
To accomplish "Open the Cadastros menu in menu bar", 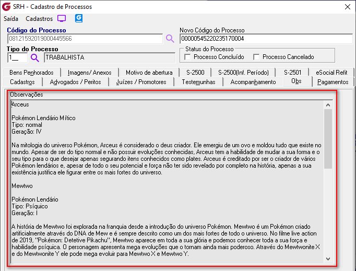I will coord(39,19).
